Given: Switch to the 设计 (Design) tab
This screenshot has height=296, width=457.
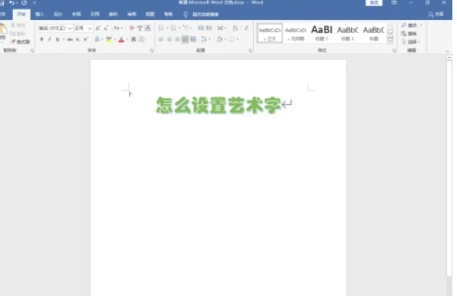Looking at the screenshot, I should (58, 14).
